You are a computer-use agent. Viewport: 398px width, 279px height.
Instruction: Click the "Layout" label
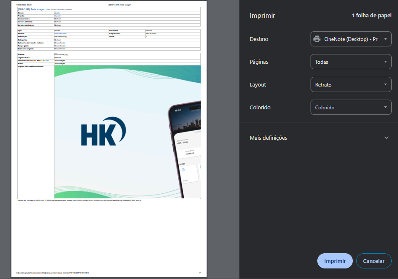point(258,85)
